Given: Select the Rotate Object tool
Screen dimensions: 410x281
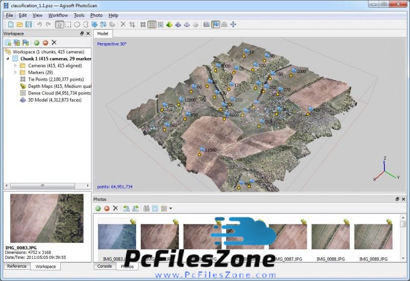Looking at the screenshot, I should (112, 25).
